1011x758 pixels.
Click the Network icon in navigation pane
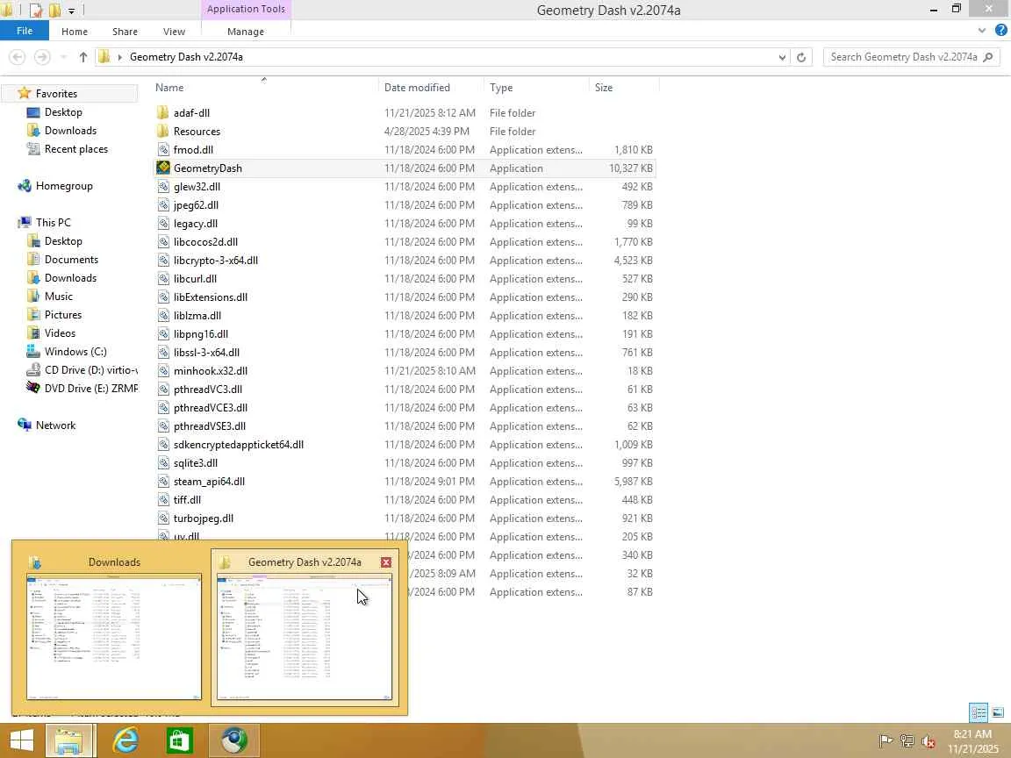25,425
